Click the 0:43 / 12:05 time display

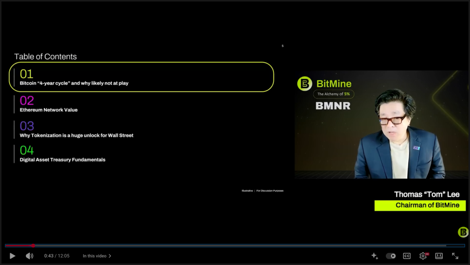(x=56, y=256)
